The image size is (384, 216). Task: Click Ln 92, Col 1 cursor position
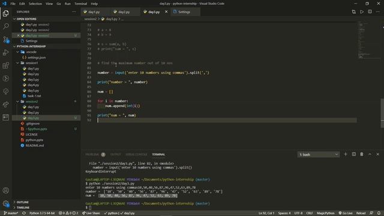coord(266,213)
